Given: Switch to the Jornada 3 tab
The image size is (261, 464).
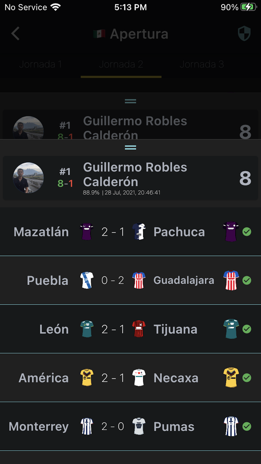Looking at the screenshot, I should 202,64.
